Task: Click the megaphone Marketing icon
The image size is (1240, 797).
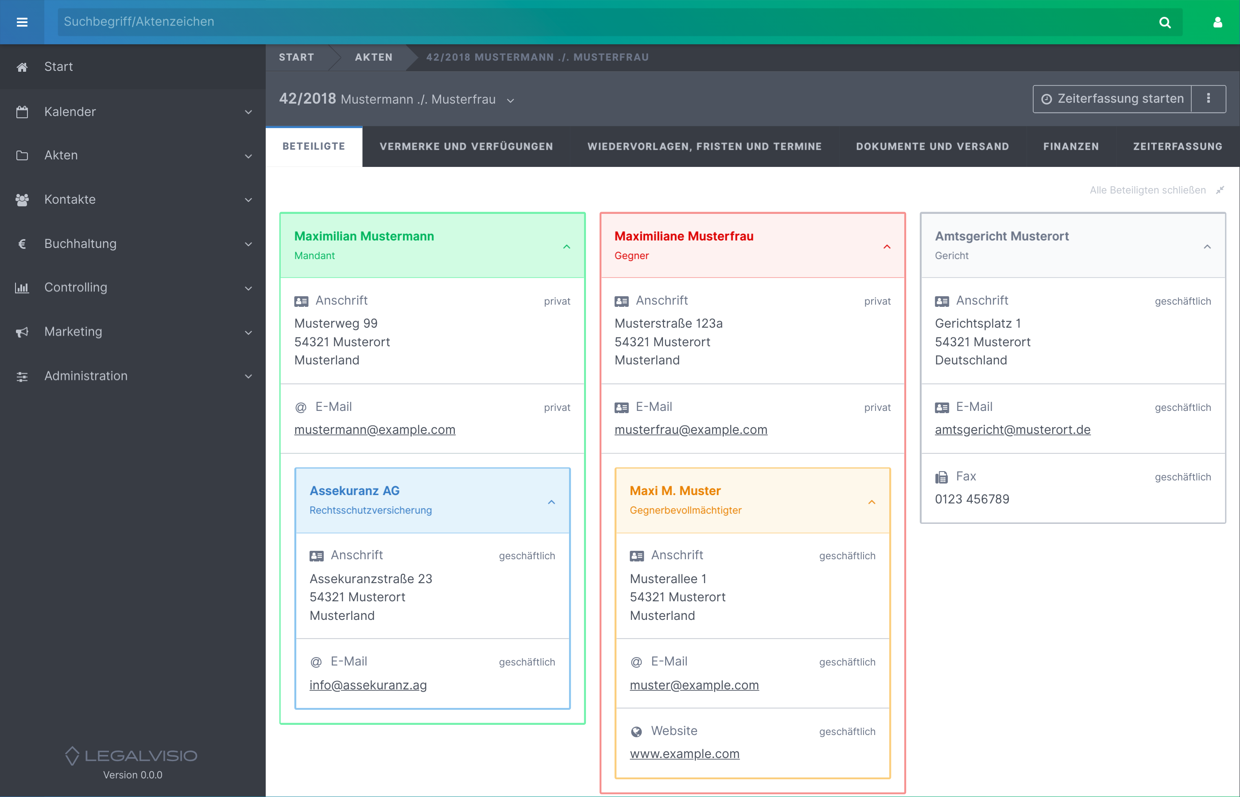Action: coord(22,332)
